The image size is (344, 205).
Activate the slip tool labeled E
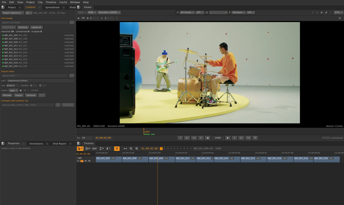[x=95, y=149]
